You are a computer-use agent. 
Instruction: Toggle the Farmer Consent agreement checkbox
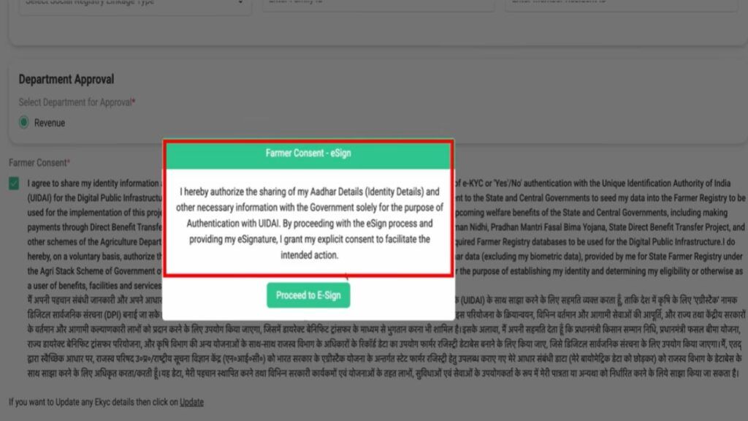(x=15, y=184)
